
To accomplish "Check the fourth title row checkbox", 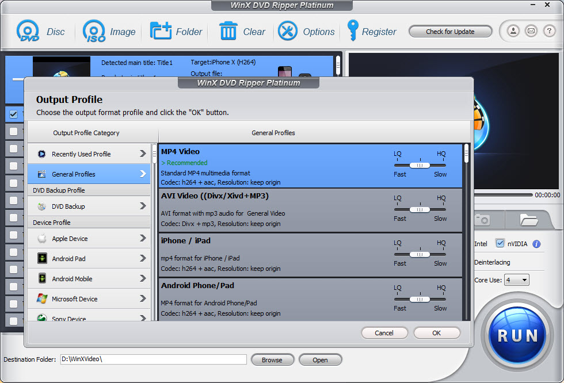I will click(x=14, y=166).
